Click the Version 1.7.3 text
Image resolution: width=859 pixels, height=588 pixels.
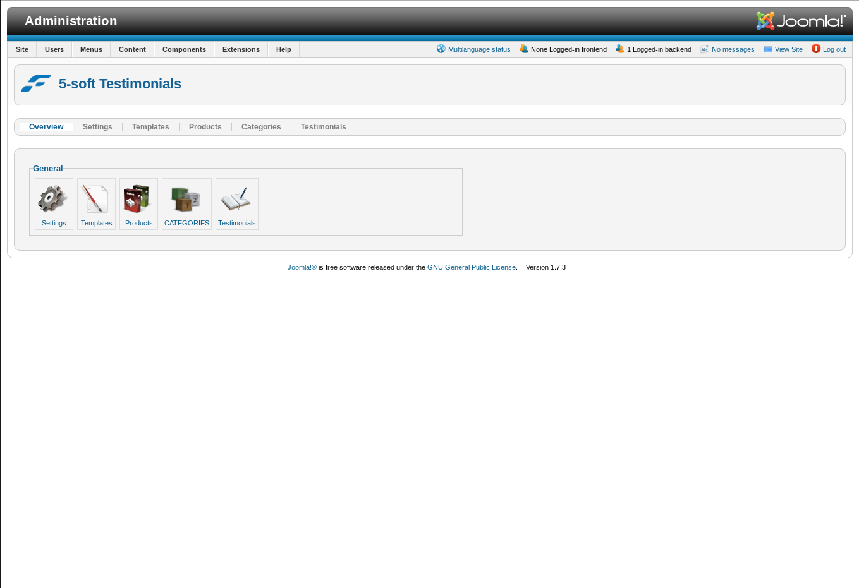click(545, 267)
